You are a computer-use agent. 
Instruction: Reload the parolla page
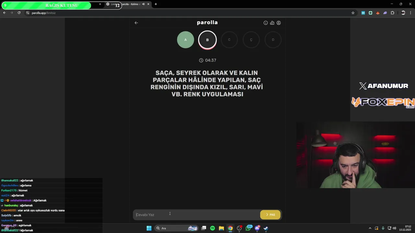click(x=19, y=13)
